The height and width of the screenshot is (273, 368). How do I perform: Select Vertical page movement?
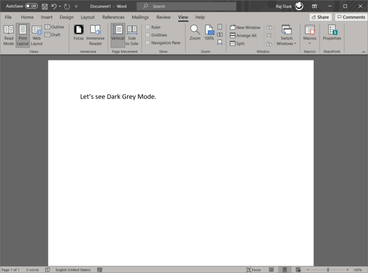coord(118,35)
